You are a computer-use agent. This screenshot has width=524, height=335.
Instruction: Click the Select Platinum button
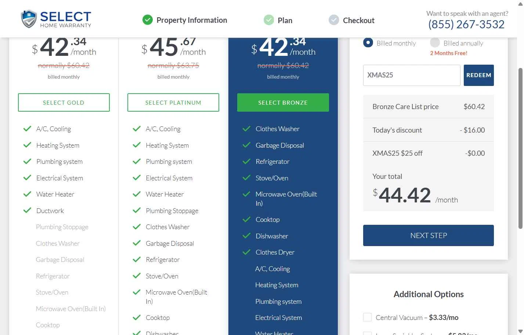click(x=173, y=102)
